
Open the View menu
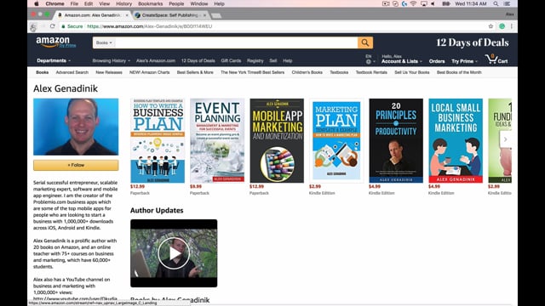pos(104,3)
